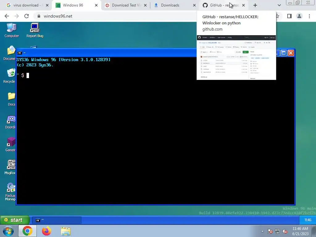Open the network tray icon
316x237 pixels.
pyautogui.click(x=277, y=231)
